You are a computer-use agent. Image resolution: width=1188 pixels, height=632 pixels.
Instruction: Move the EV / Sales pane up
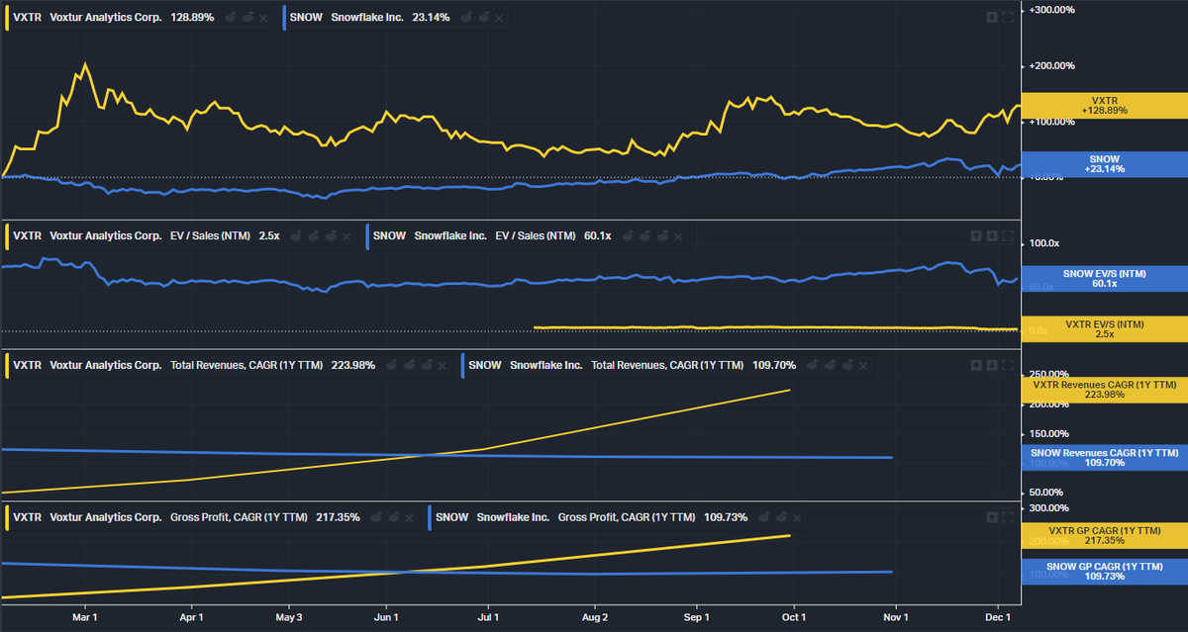click(977, 236)
